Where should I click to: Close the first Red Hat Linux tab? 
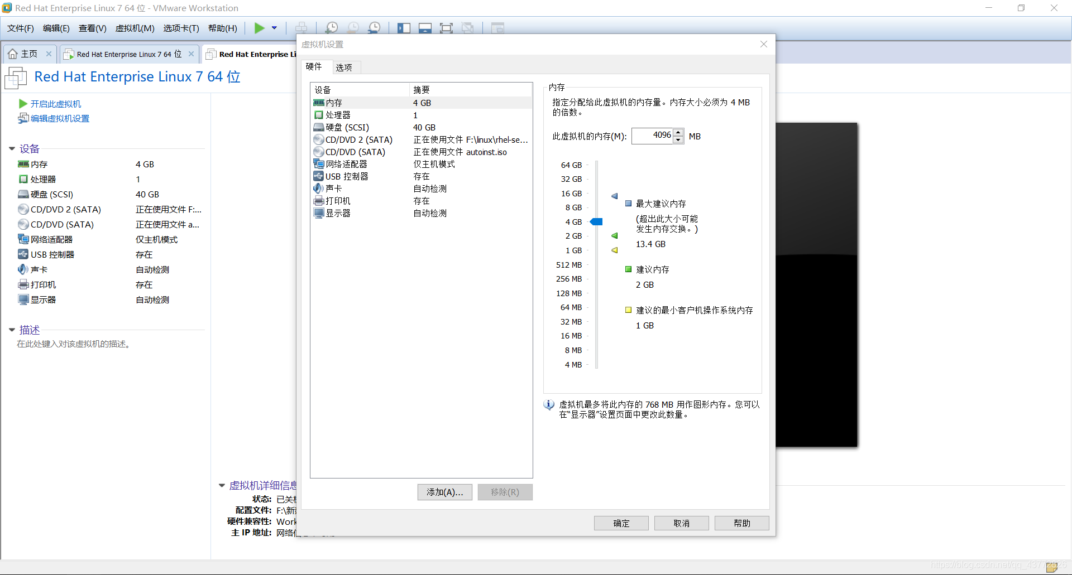click(191, 54)
